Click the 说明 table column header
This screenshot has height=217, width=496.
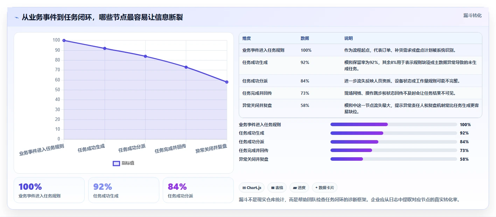(349, 38)
